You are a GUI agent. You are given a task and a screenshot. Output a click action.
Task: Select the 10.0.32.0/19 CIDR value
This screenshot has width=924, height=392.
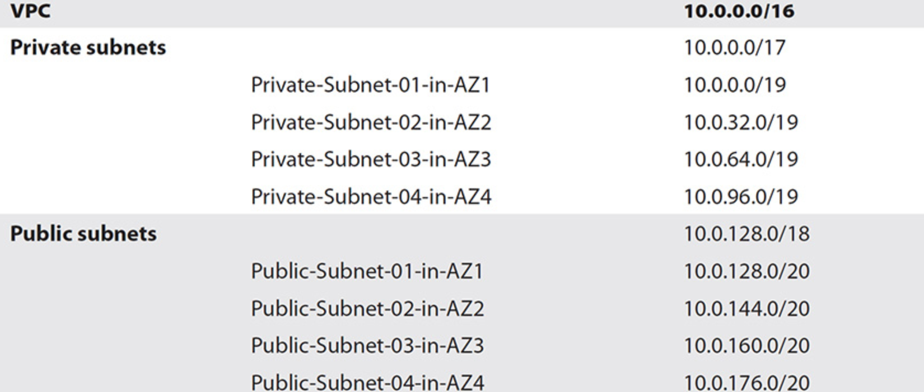coord(740,122)
